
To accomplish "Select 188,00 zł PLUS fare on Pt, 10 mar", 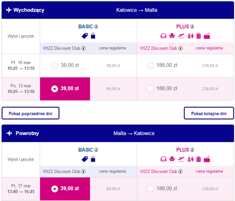I will point(150,66).
